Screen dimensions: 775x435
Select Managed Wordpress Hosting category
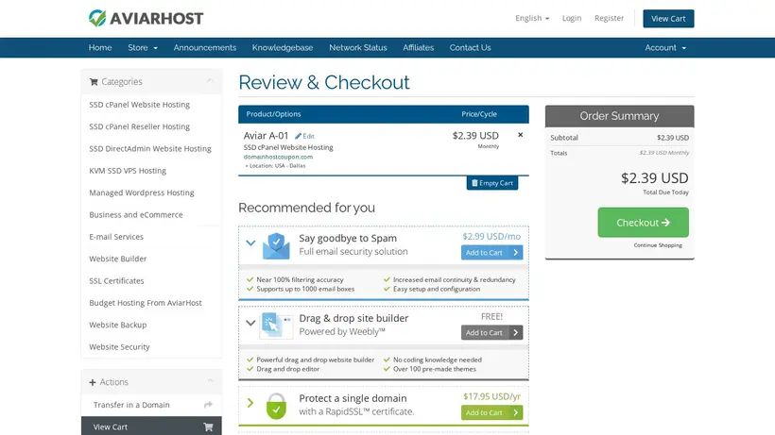(142, 192)
